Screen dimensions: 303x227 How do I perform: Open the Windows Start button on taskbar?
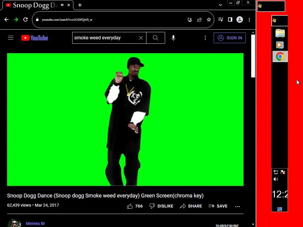(x=280, y=20)
